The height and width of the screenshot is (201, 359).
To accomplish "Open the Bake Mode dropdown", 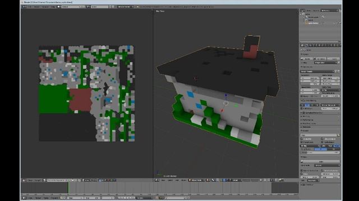I will [x=327, y=165].
